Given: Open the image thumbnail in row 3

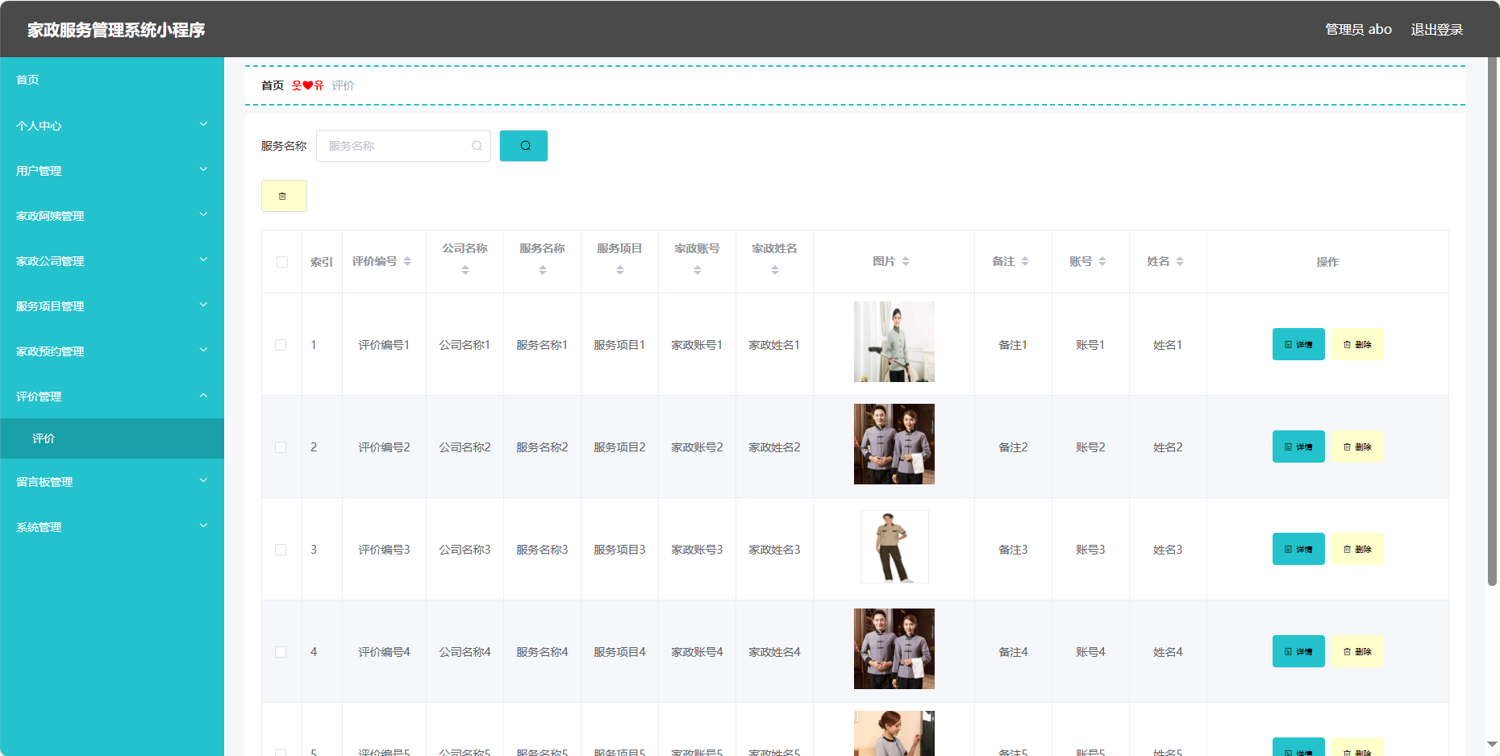Looking at the screenshot, I should pyautogui.click(x=894, y=546).
